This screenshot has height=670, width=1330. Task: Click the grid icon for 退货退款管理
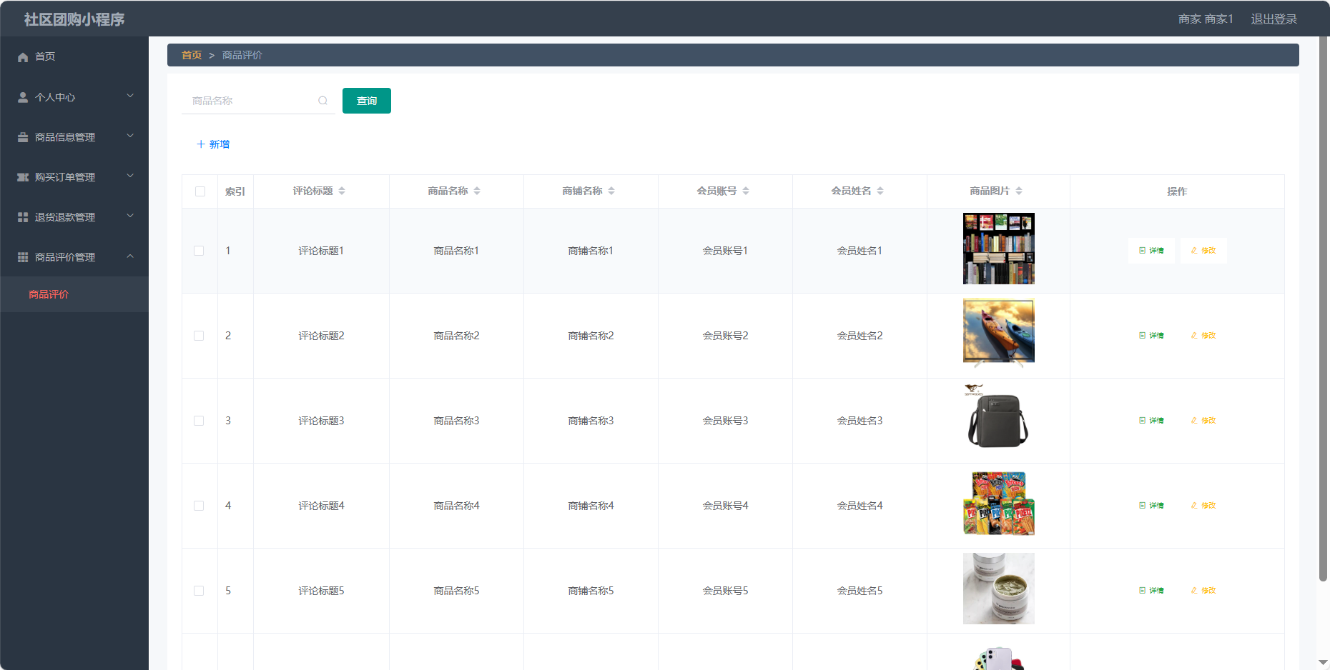(x=23, y=217)
